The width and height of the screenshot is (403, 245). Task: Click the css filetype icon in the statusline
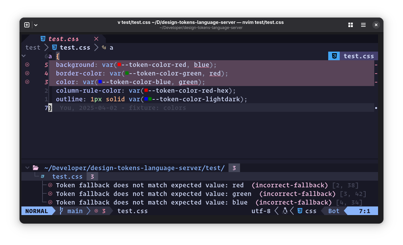[299, 211]
